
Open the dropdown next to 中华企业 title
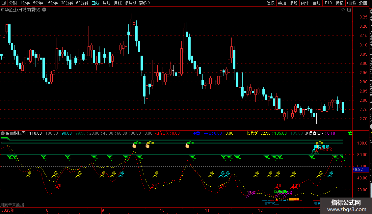point(44,10)
